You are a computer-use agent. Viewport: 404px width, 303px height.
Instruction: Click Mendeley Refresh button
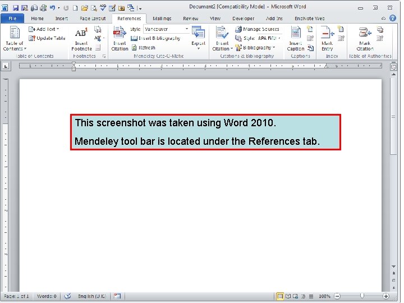[144, 48]
